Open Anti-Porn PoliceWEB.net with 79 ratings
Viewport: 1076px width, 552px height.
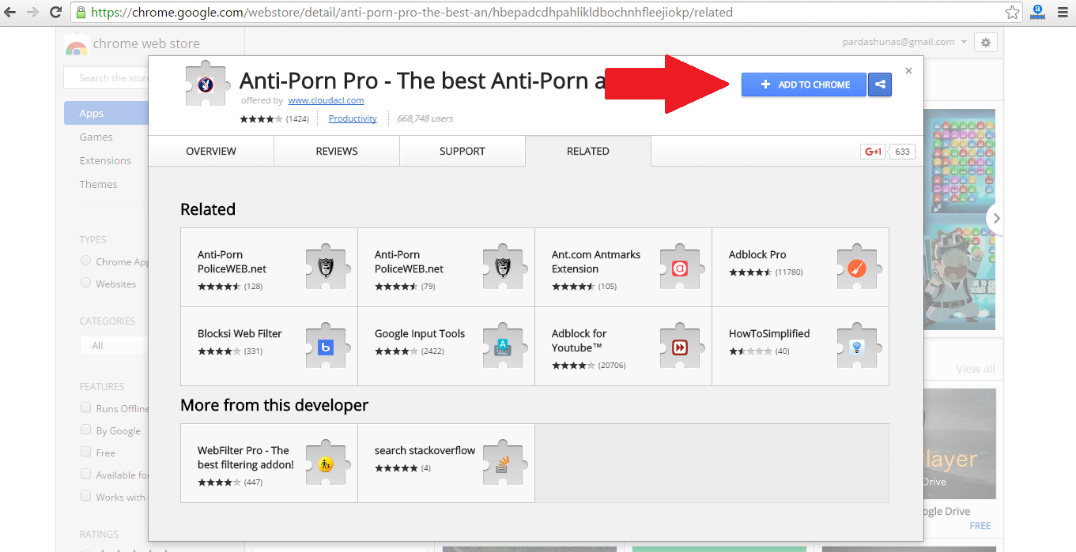tap(446, 268)
